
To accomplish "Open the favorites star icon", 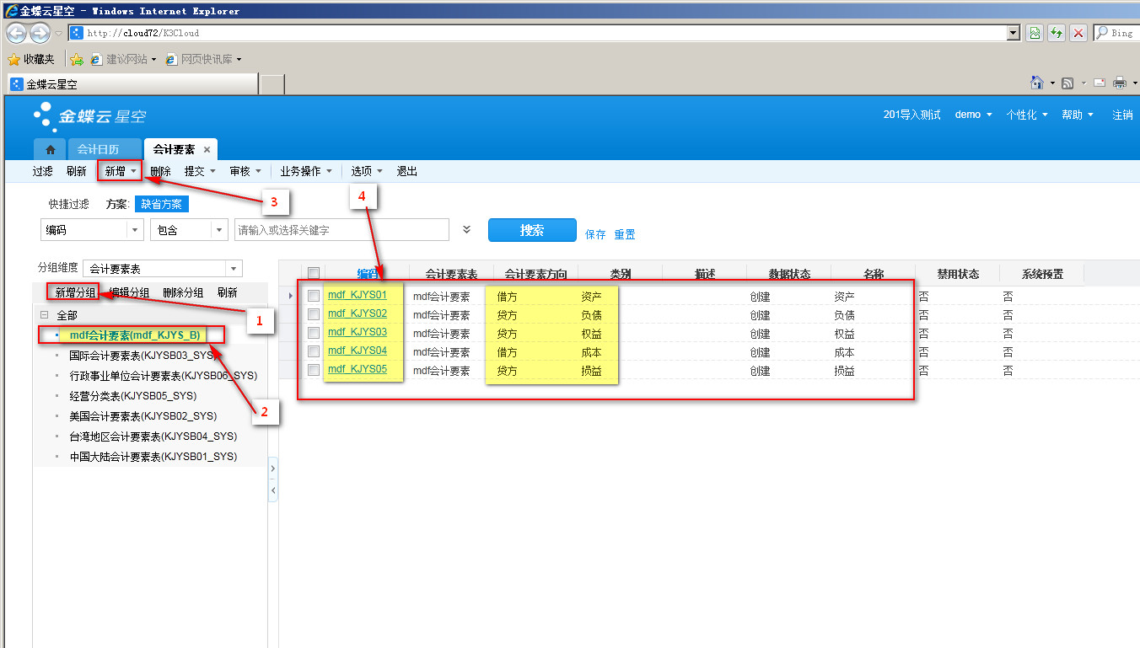I will 13,59.
